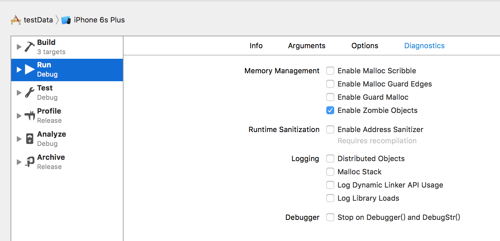
Task: Click the Analyze icon in sidebar
Action: coord(30,139)
